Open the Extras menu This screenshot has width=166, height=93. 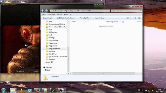[66, 15]
